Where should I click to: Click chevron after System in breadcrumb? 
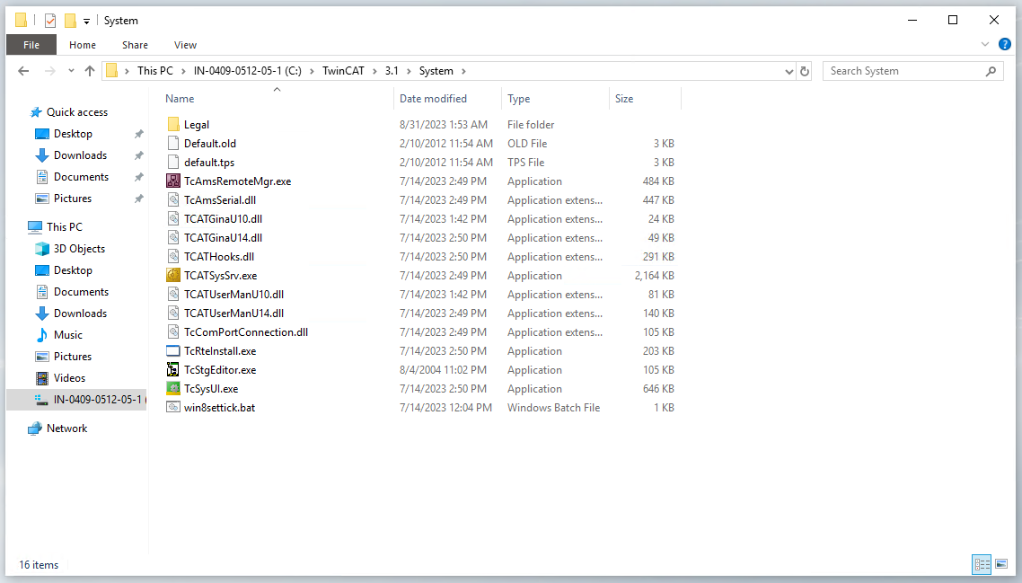coord(463,71)
